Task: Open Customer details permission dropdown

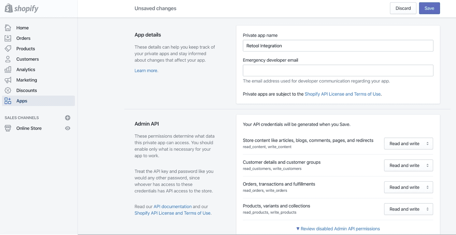Action: [408, 165]
